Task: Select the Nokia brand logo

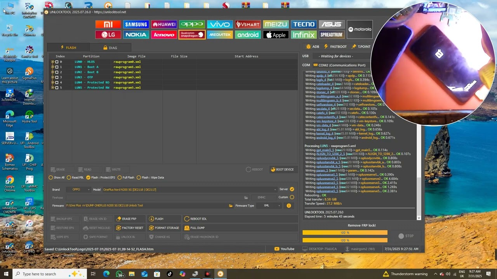Action: [136, 35]
